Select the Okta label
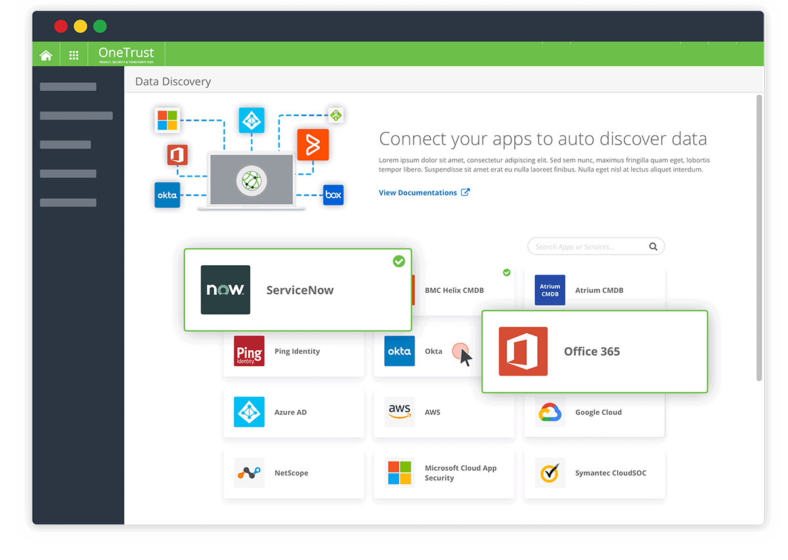Screen dimensions: 788x560 [433, 351]
